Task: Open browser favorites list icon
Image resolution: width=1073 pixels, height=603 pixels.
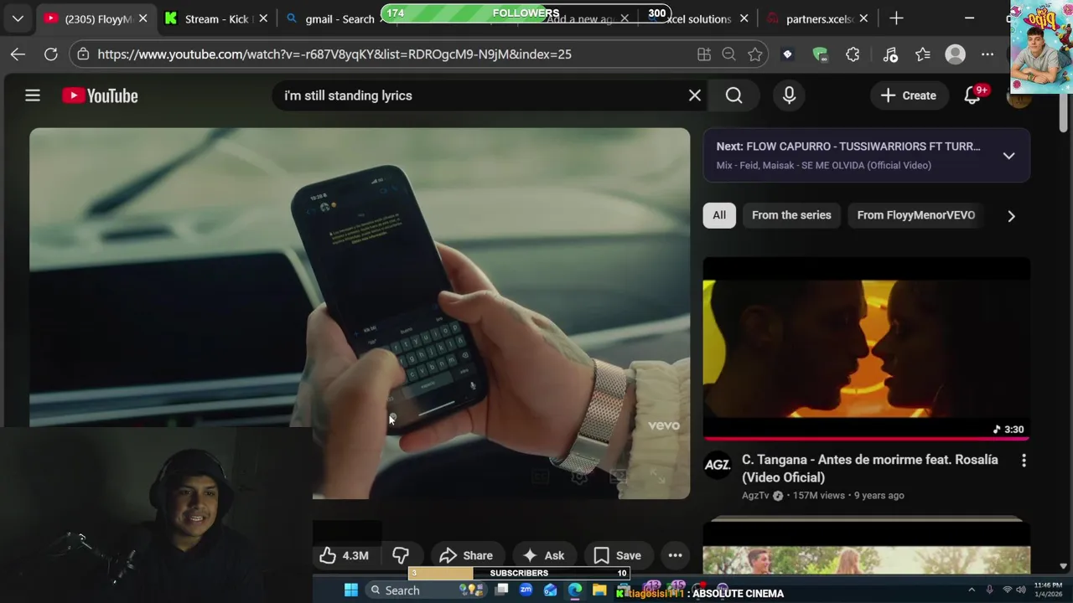Action: point(923,54)
